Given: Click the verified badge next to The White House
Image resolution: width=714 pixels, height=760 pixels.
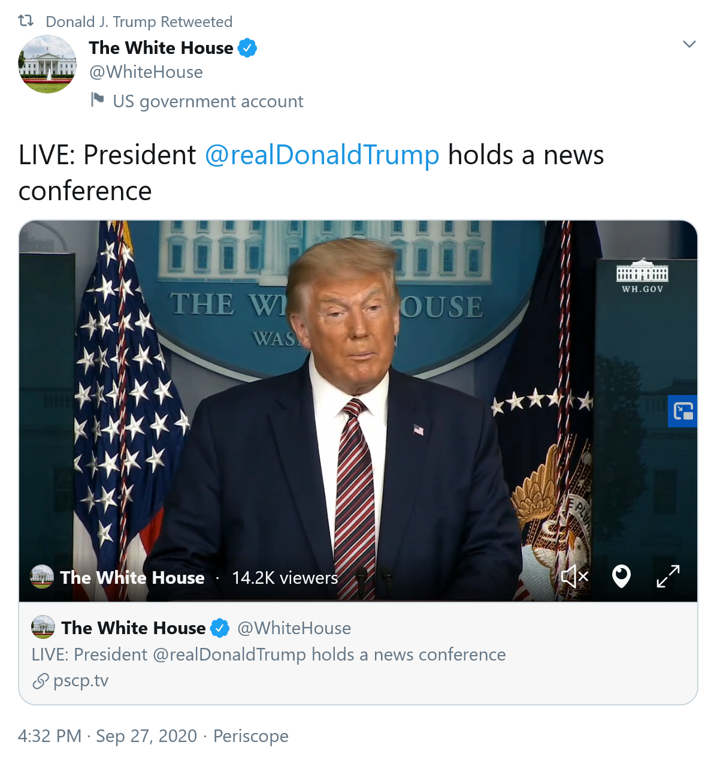Looking at the screenshot, I should [247, 47].
